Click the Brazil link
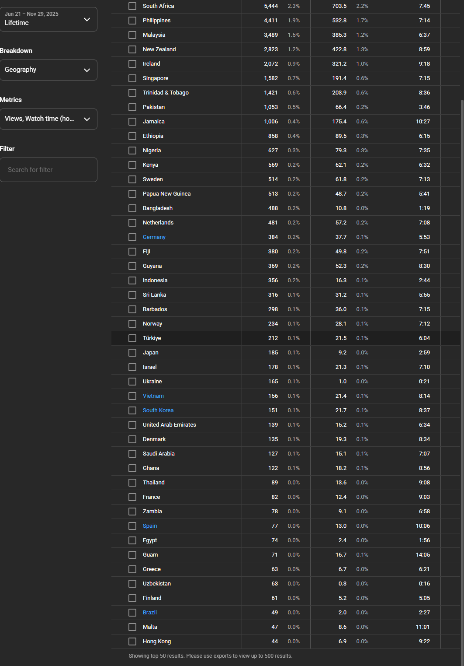 click(149, 613)
